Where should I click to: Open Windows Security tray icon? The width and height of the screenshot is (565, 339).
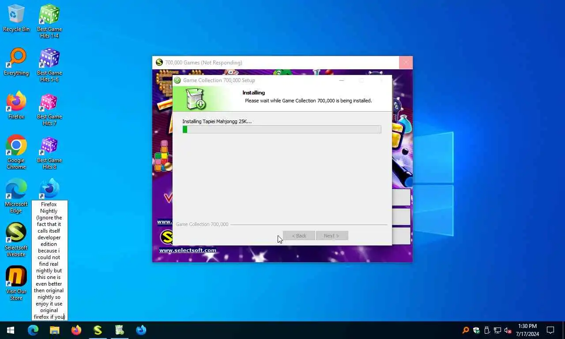[476, 330]
